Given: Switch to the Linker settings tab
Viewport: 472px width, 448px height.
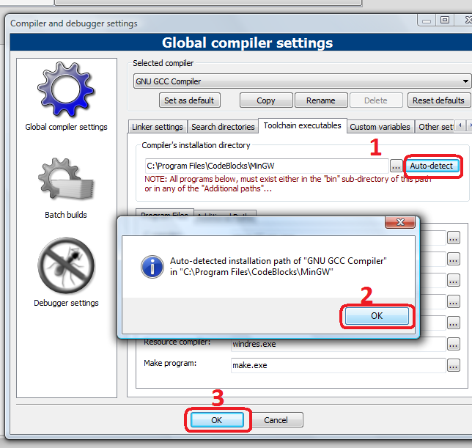Looking at the screenshot, I should pyautogui.click(x=158, y=127).
